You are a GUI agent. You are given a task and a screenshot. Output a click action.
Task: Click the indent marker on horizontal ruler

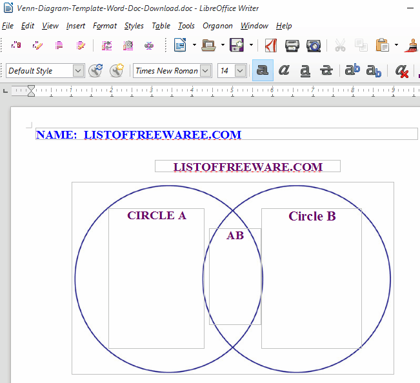tap(32, 91)
